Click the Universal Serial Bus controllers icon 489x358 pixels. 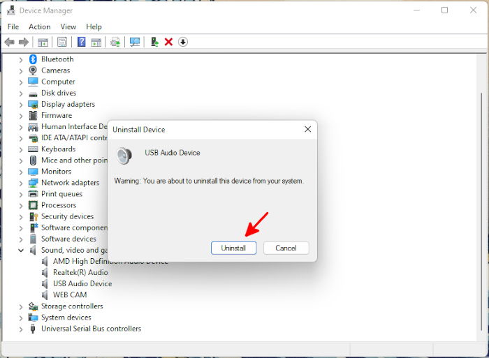(x=33, y=329)
